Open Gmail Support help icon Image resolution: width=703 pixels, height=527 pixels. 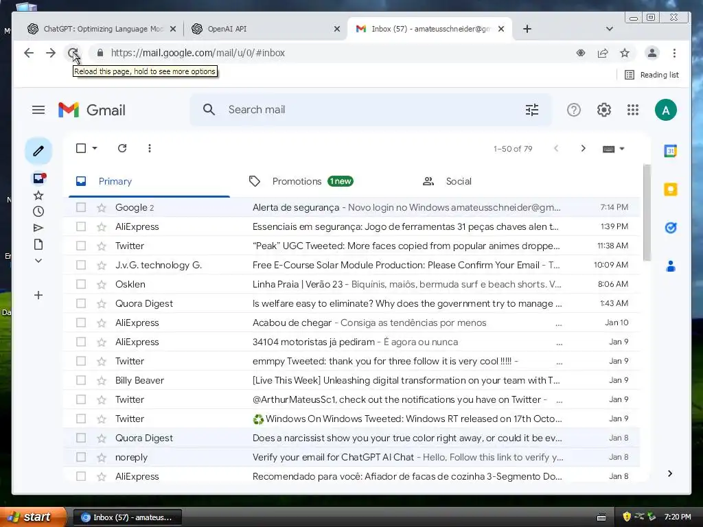pos(574,110)
